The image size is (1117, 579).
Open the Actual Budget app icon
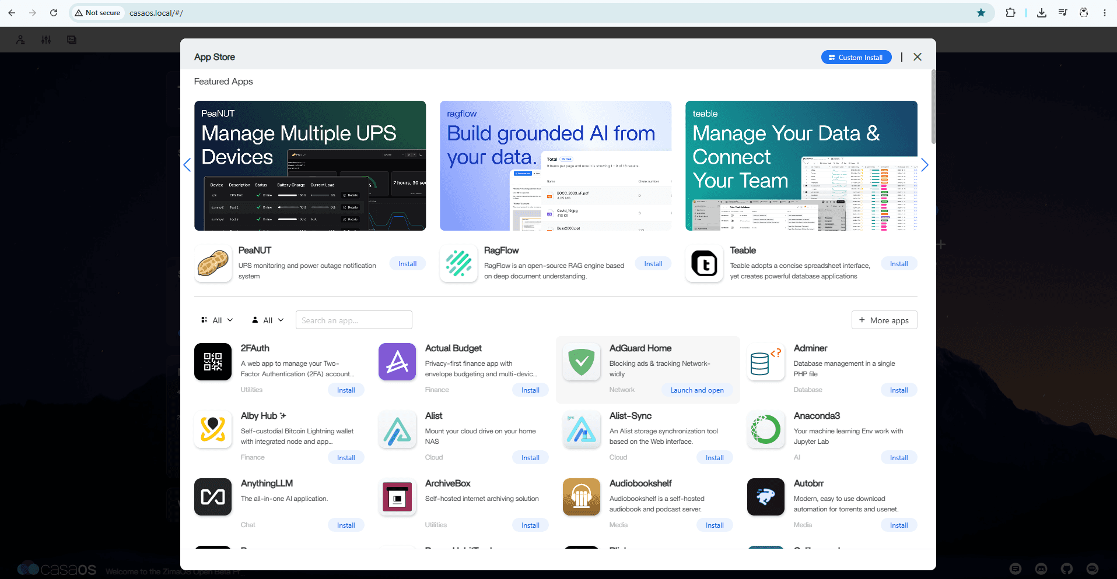(397, 362)
